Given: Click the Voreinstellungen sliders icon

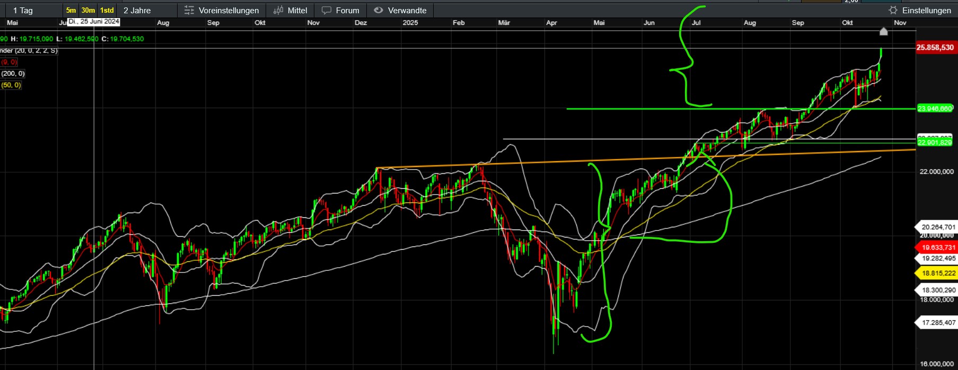Looking at the screenshot, I should [189, 11].
